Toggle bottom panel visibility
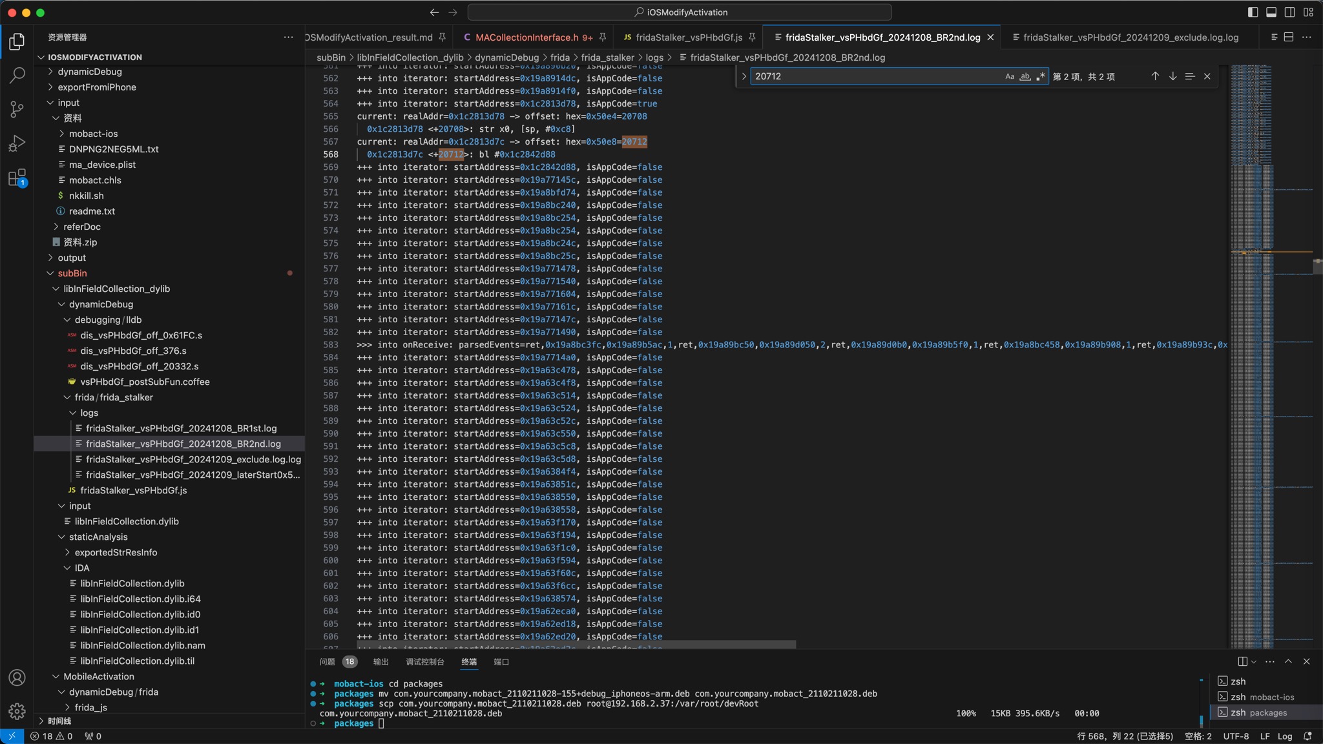1323x744 pixels. pos(1271,12)
